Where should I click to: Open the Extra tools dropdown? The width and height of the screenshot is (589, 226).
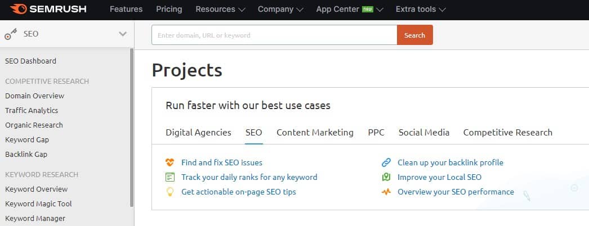coord(421,10)
